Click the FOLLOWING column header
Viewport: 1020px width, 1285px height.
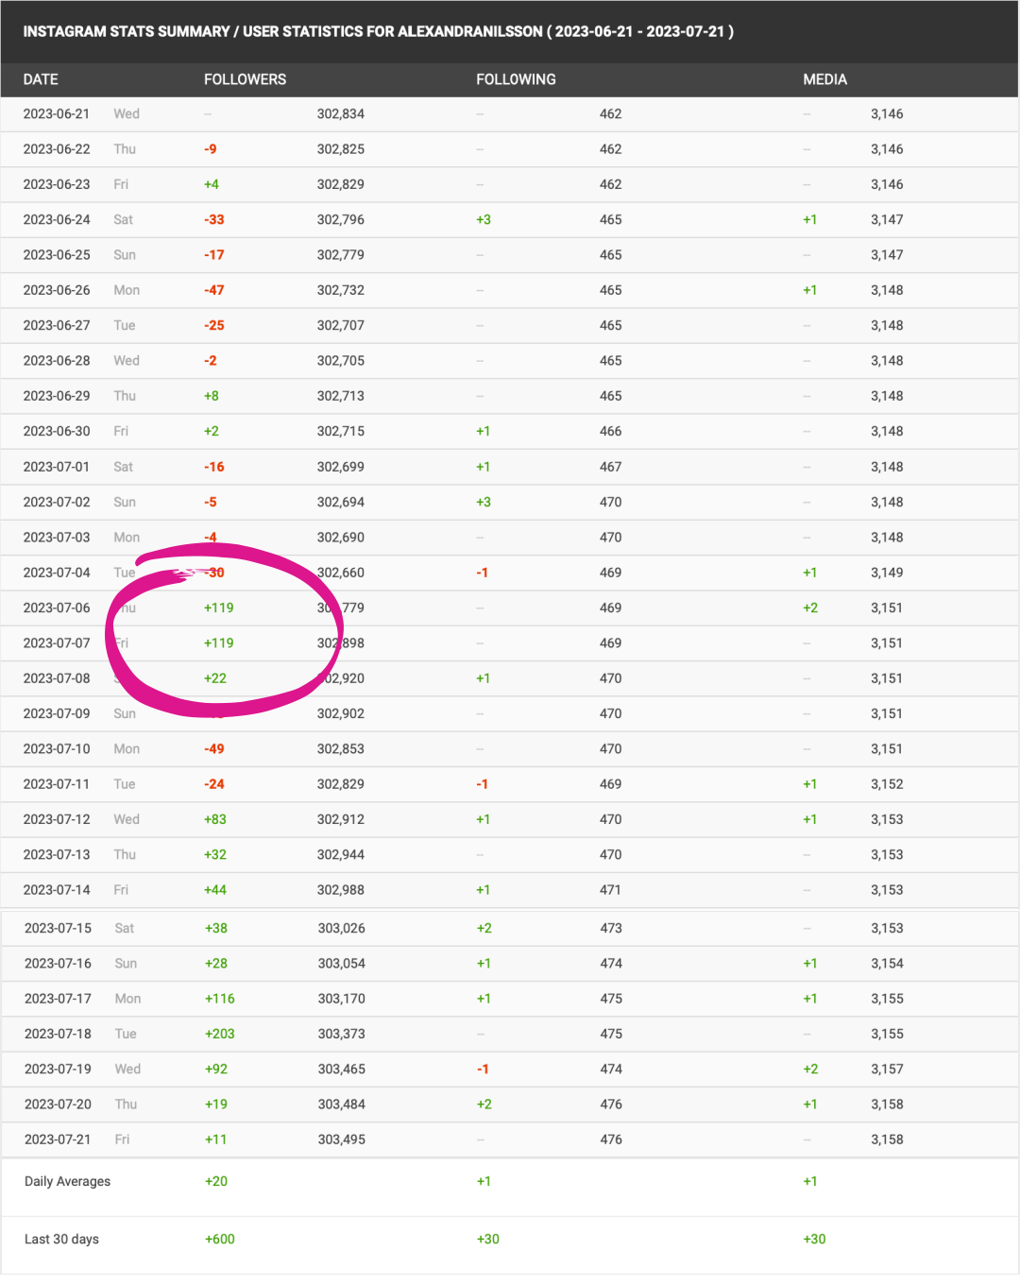coord(516,79)
